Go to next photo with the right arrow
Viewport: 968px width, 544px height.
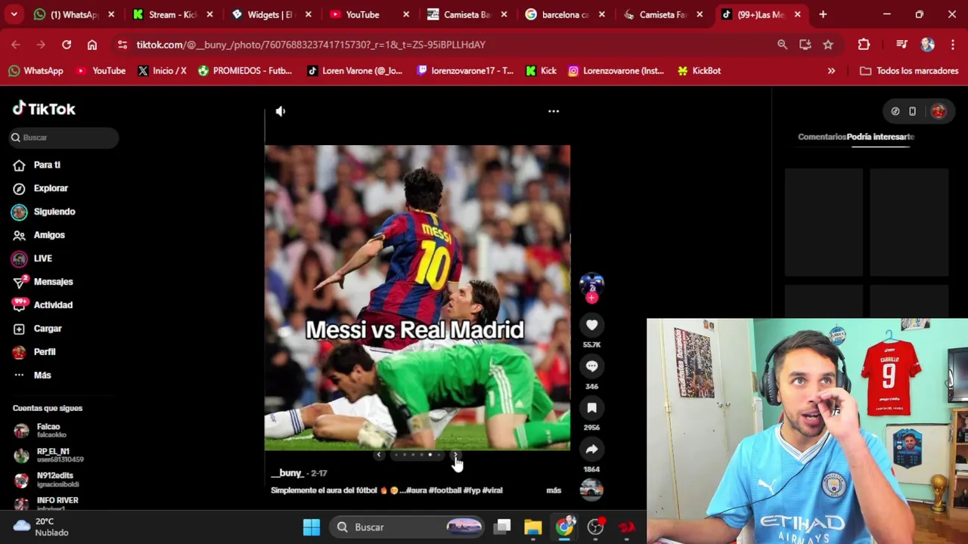pyautogui.click(x=455, y=455)
